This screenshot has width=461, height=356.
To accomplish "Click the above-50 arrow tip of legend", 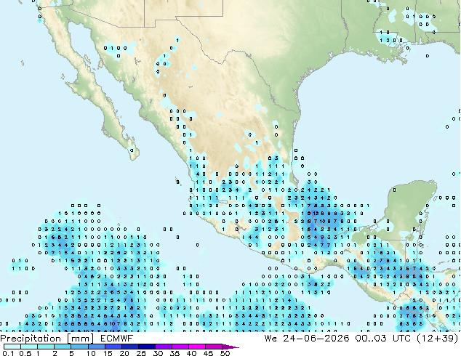I will tap(230, 347).
